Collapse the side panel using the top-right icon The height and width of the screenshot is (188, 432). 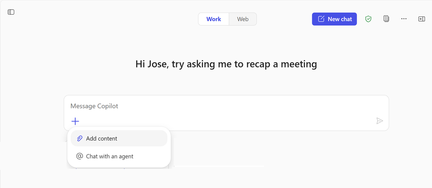(422, 19)
